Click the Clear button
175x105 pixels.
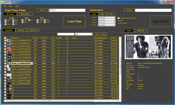(104, 34)
